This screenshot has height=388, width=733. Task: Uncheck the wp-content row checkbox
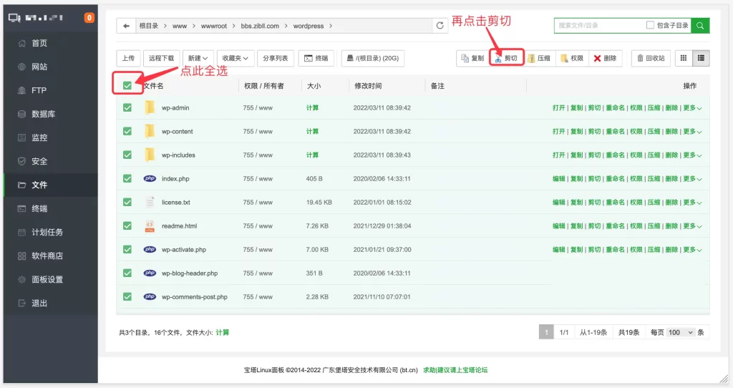127,131
